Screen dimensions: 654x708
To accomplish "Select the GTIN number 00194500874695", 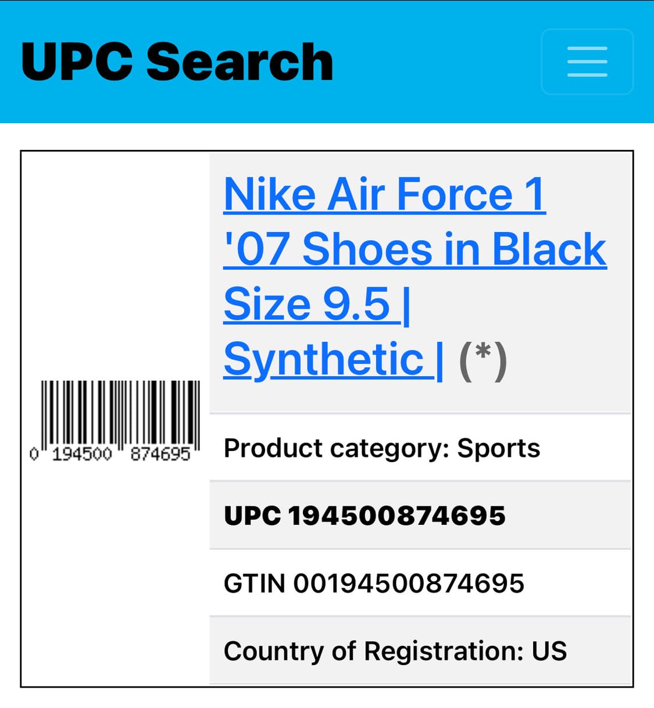I will tap(408, 583).
